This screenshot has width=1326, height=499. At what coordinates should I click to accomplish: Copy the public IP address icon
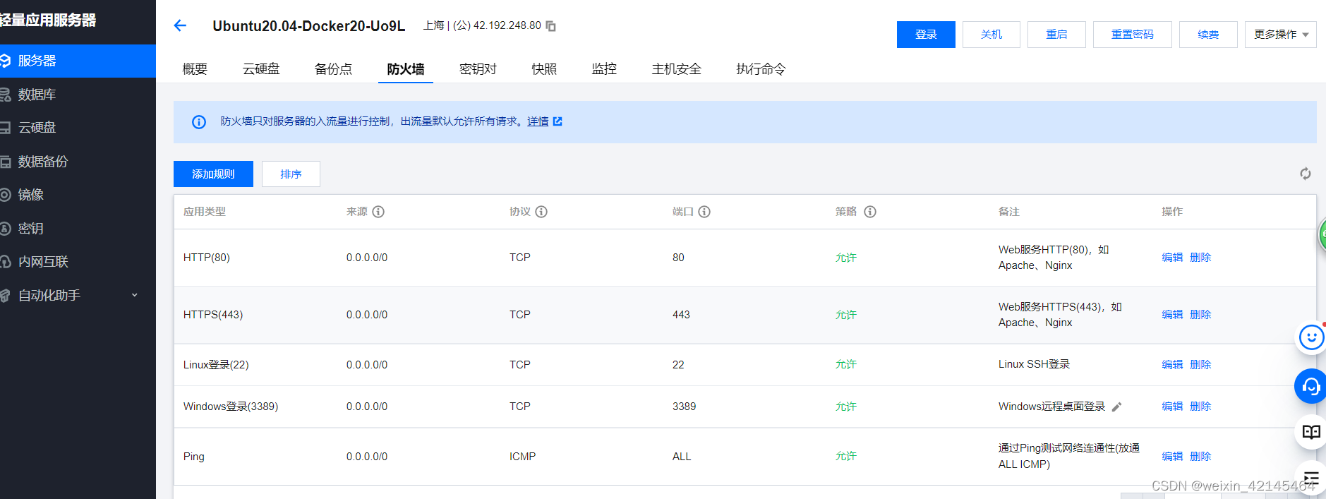pyautogui.click(x=551, y=26)
